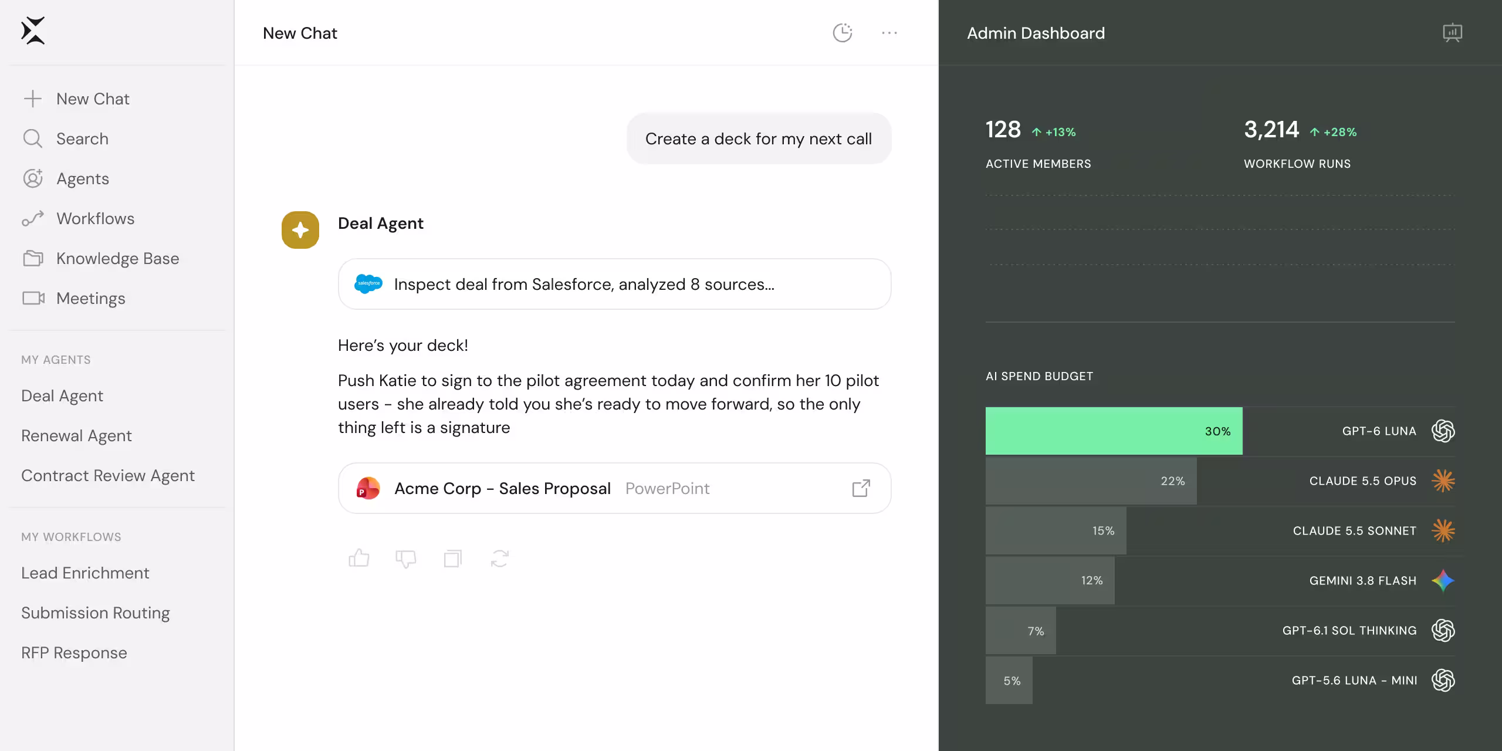Expand the Inspect deal from Salesforce step
Image resolution: width=1502 pixels, height=751 pixels.
[x=615, y=284]
